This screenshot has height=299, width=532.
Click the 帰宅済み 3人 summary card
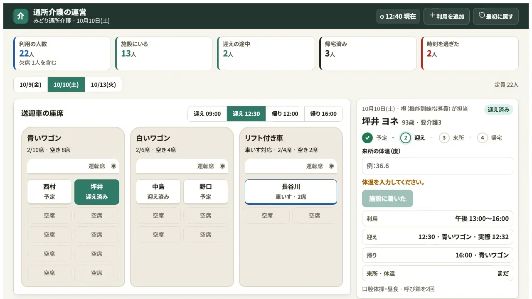click(368, 54)
